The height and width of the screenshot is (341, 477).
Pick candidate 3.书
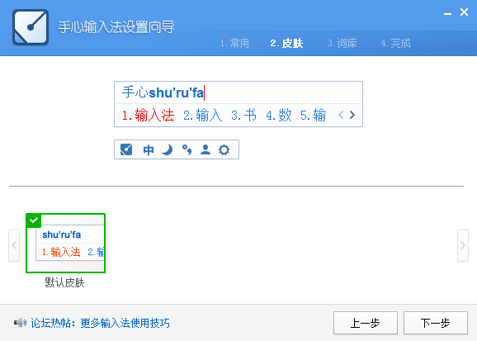(x=243, y=115)
